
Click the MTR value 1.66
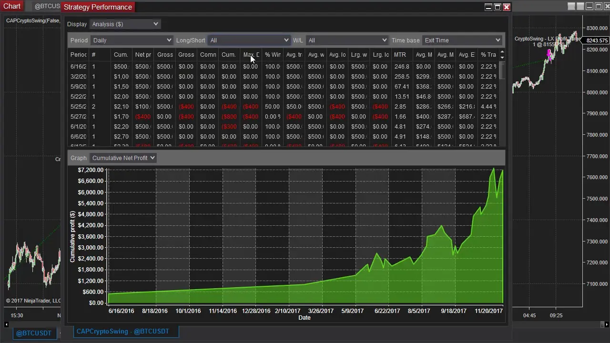400,117
